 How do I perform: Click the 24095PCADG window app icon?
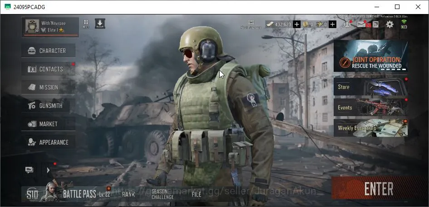pyautogui.click(x=8, y=7)
